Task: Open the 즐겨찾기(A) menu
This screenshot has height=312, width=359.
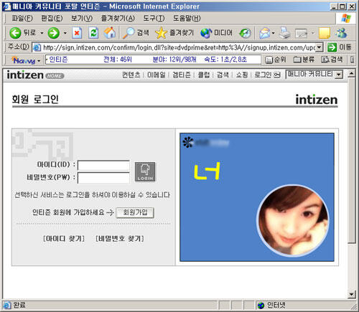Action: coord(118,18)
